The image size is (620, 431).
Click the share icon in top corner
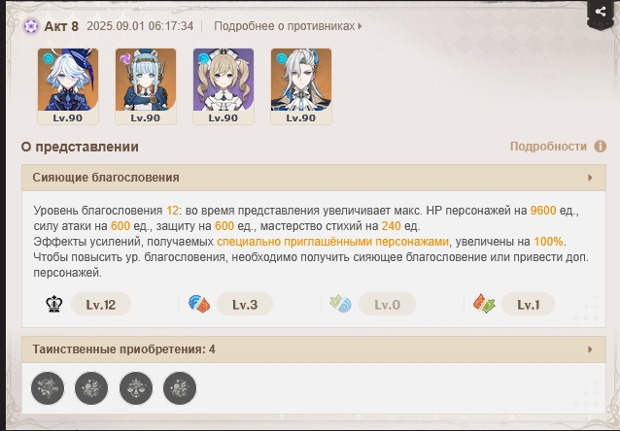coord(601,12)
